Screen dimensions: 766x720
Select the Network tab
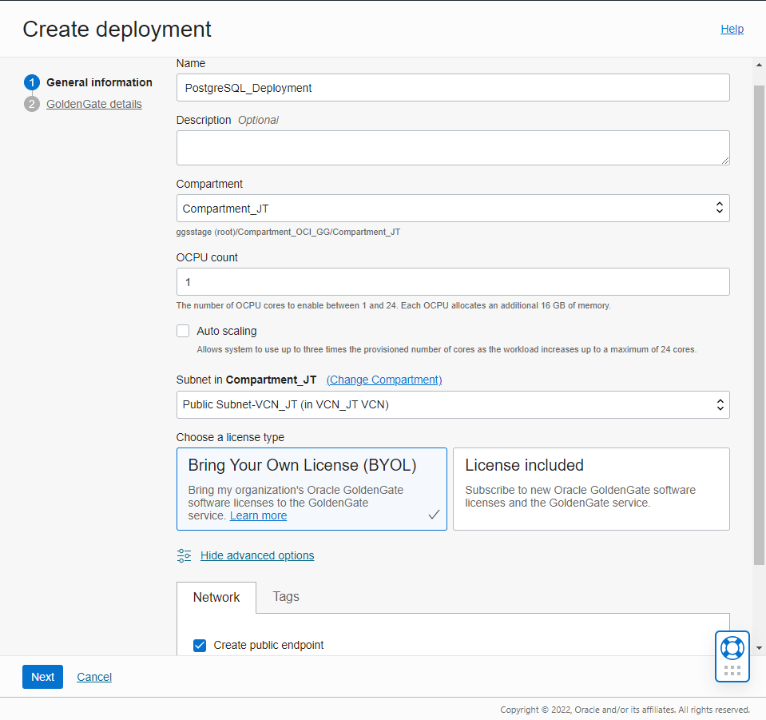pos(216,597)
